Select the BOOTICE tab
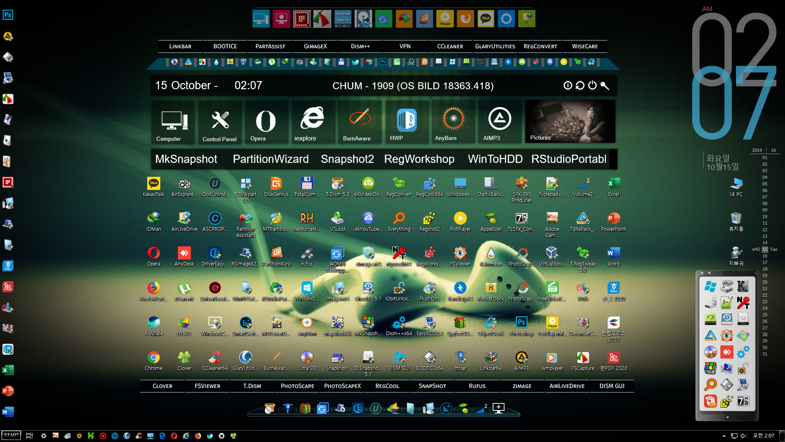The width and height of the screenshot is (785, 442). (x=225, y=46)
